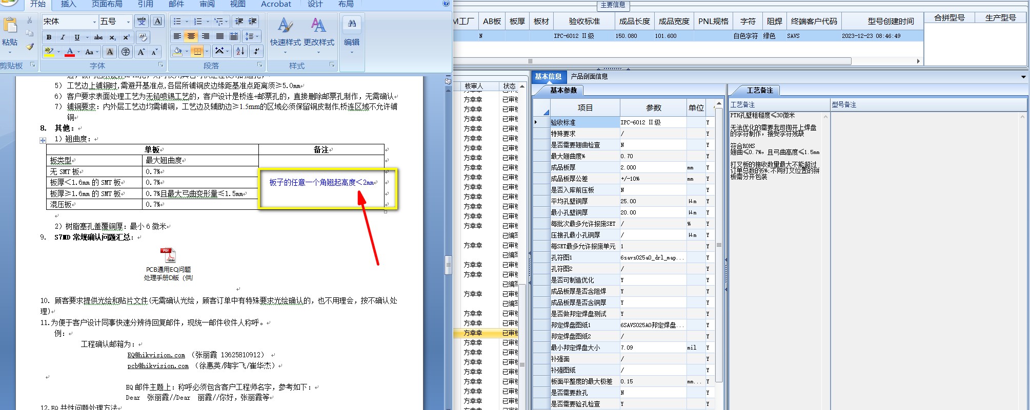
Task: Open the font color dropdown arrow
Action: point(78,52)
